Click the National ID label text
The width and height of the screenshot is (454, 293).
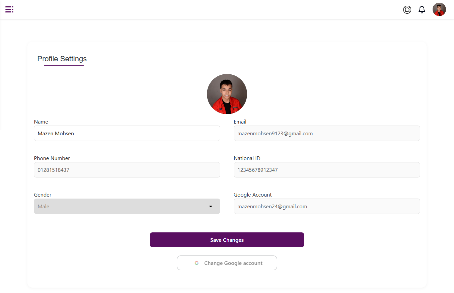coord(247,158)
